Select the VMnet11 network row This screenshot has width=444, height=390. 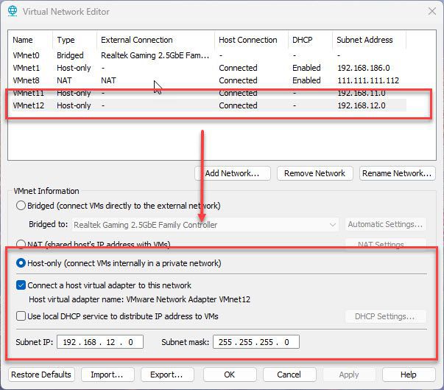208,93
